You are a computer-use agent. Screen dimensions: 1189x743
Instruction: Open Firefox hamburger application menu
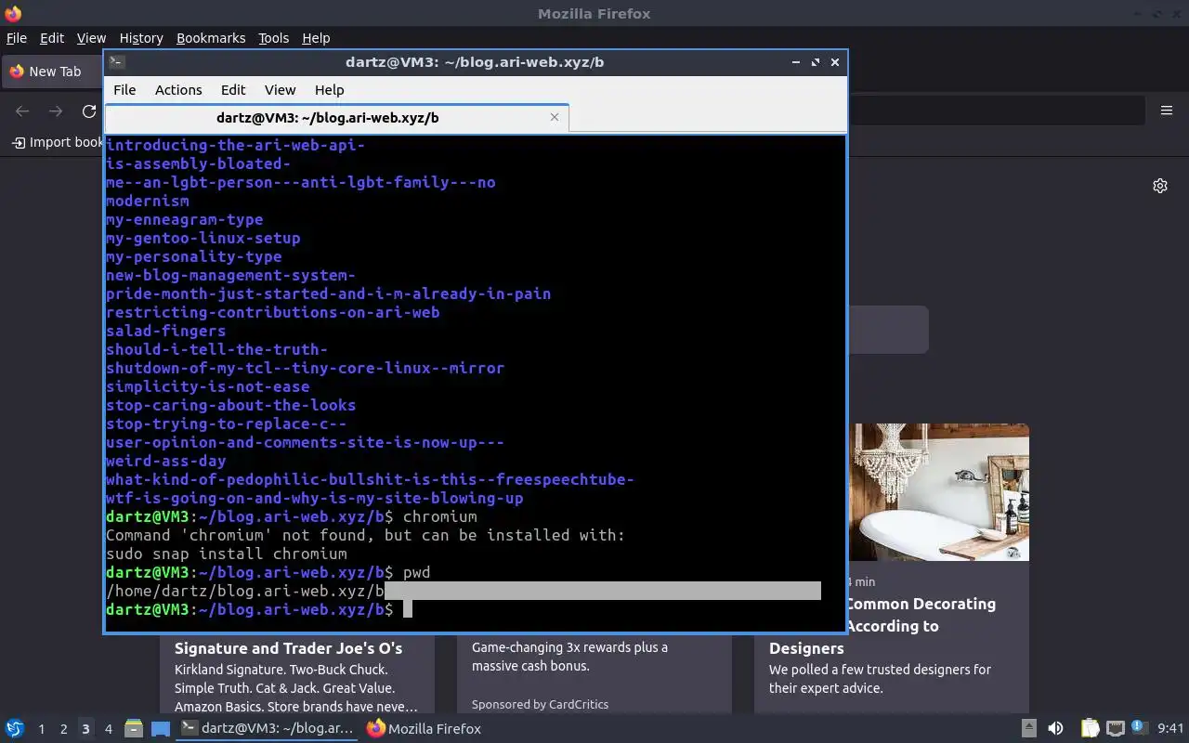[x=1167, y=111]
